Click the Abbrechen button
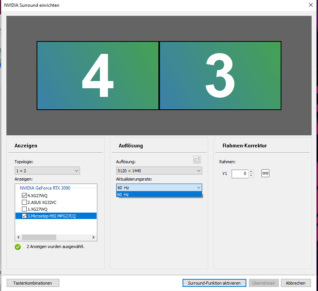 coord(296,283)
